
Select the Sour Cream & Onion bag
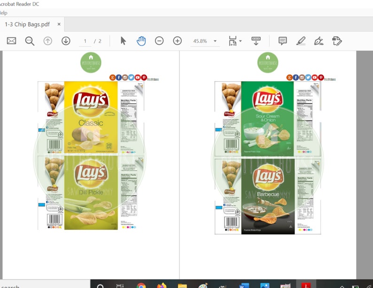268,119
